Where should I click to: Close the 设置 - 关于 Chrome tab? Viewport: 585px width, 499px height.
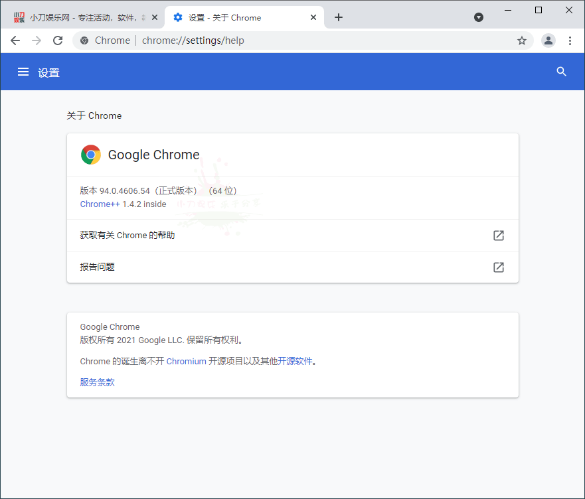pos(313,17)
